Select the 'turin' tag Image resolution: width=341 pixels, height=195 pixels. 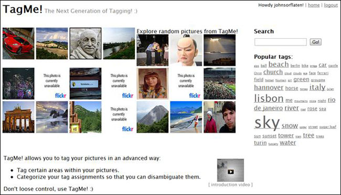260,143
